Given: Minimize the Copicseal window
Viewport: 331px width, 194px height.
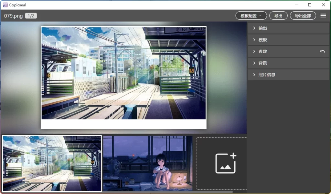Looking at the screenshot, I should point(296,5).
